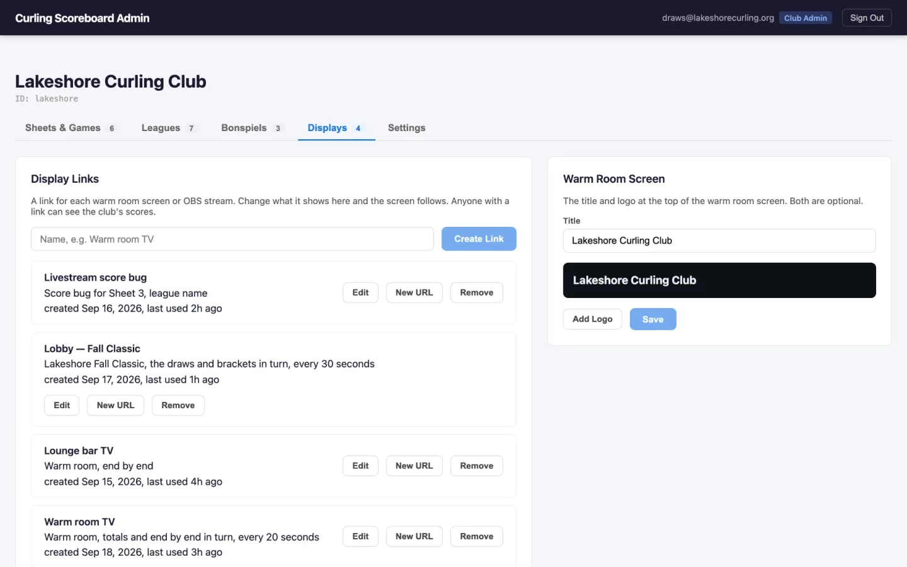Remove the Livestream score bug link
Viewport: 907px width, 567px height.
click(477, 292)
